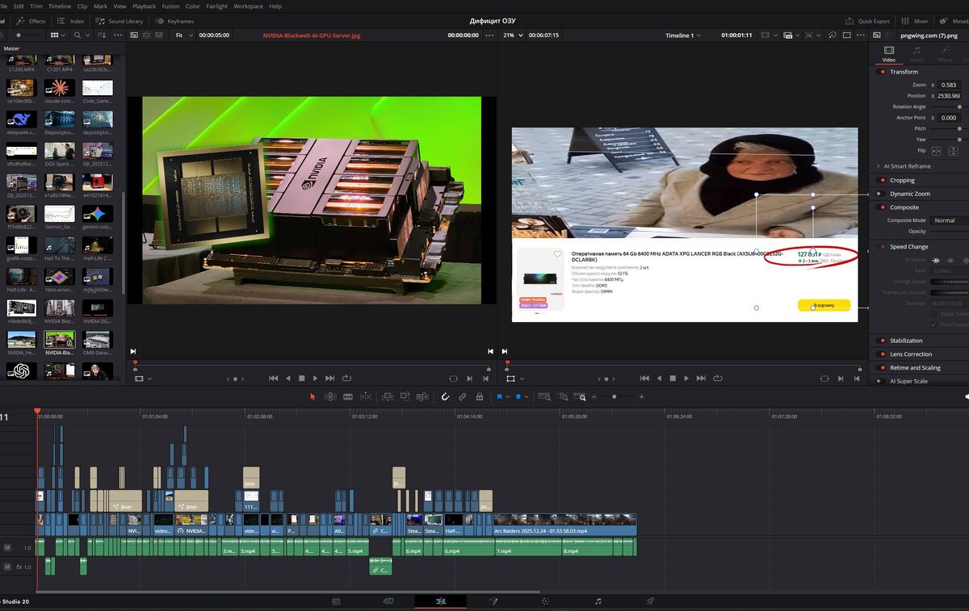Open the flag color dropdown arrow

pos(508,397)
